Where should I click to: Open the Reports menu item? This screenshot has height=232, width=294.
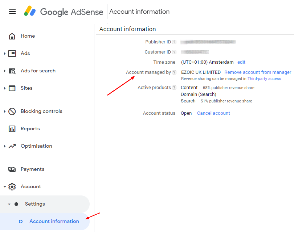click(x=30, y=129)
